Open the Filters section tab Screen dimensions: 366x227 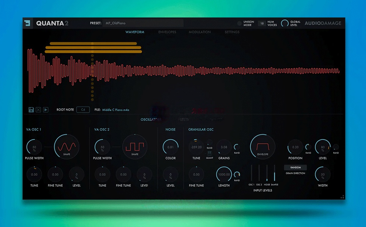tap(183, 119)
